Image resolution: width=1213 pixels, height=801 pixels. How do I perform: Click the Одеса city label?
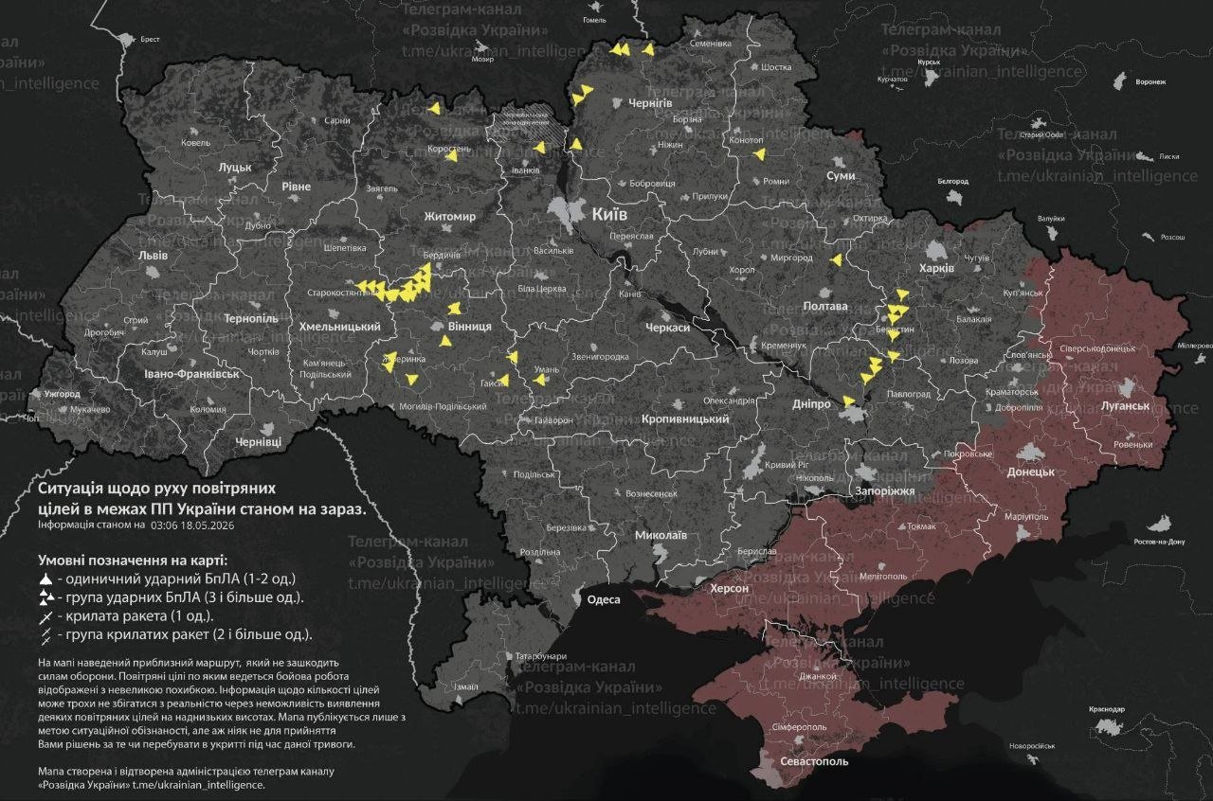click(x=604, y=599)
